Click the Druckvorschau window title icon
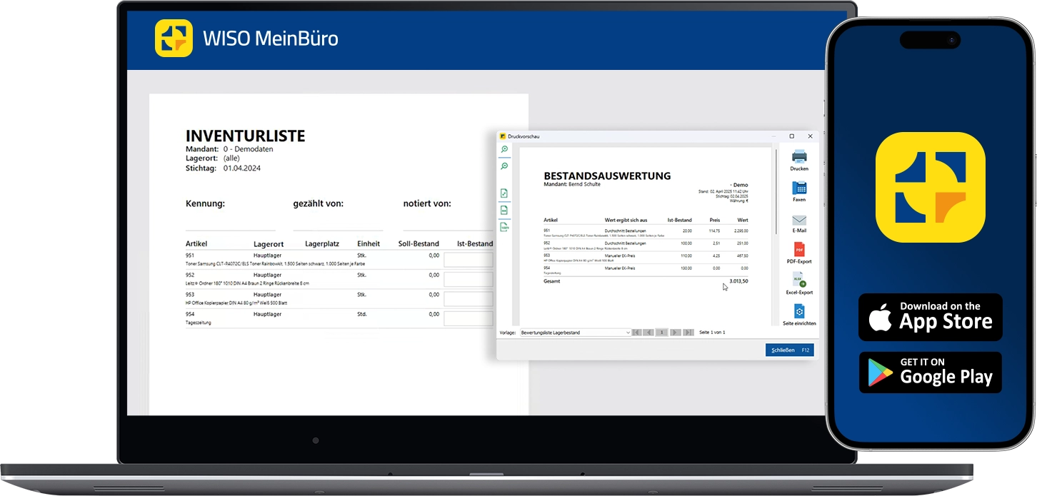1037x496 pixels. point(502,136)
